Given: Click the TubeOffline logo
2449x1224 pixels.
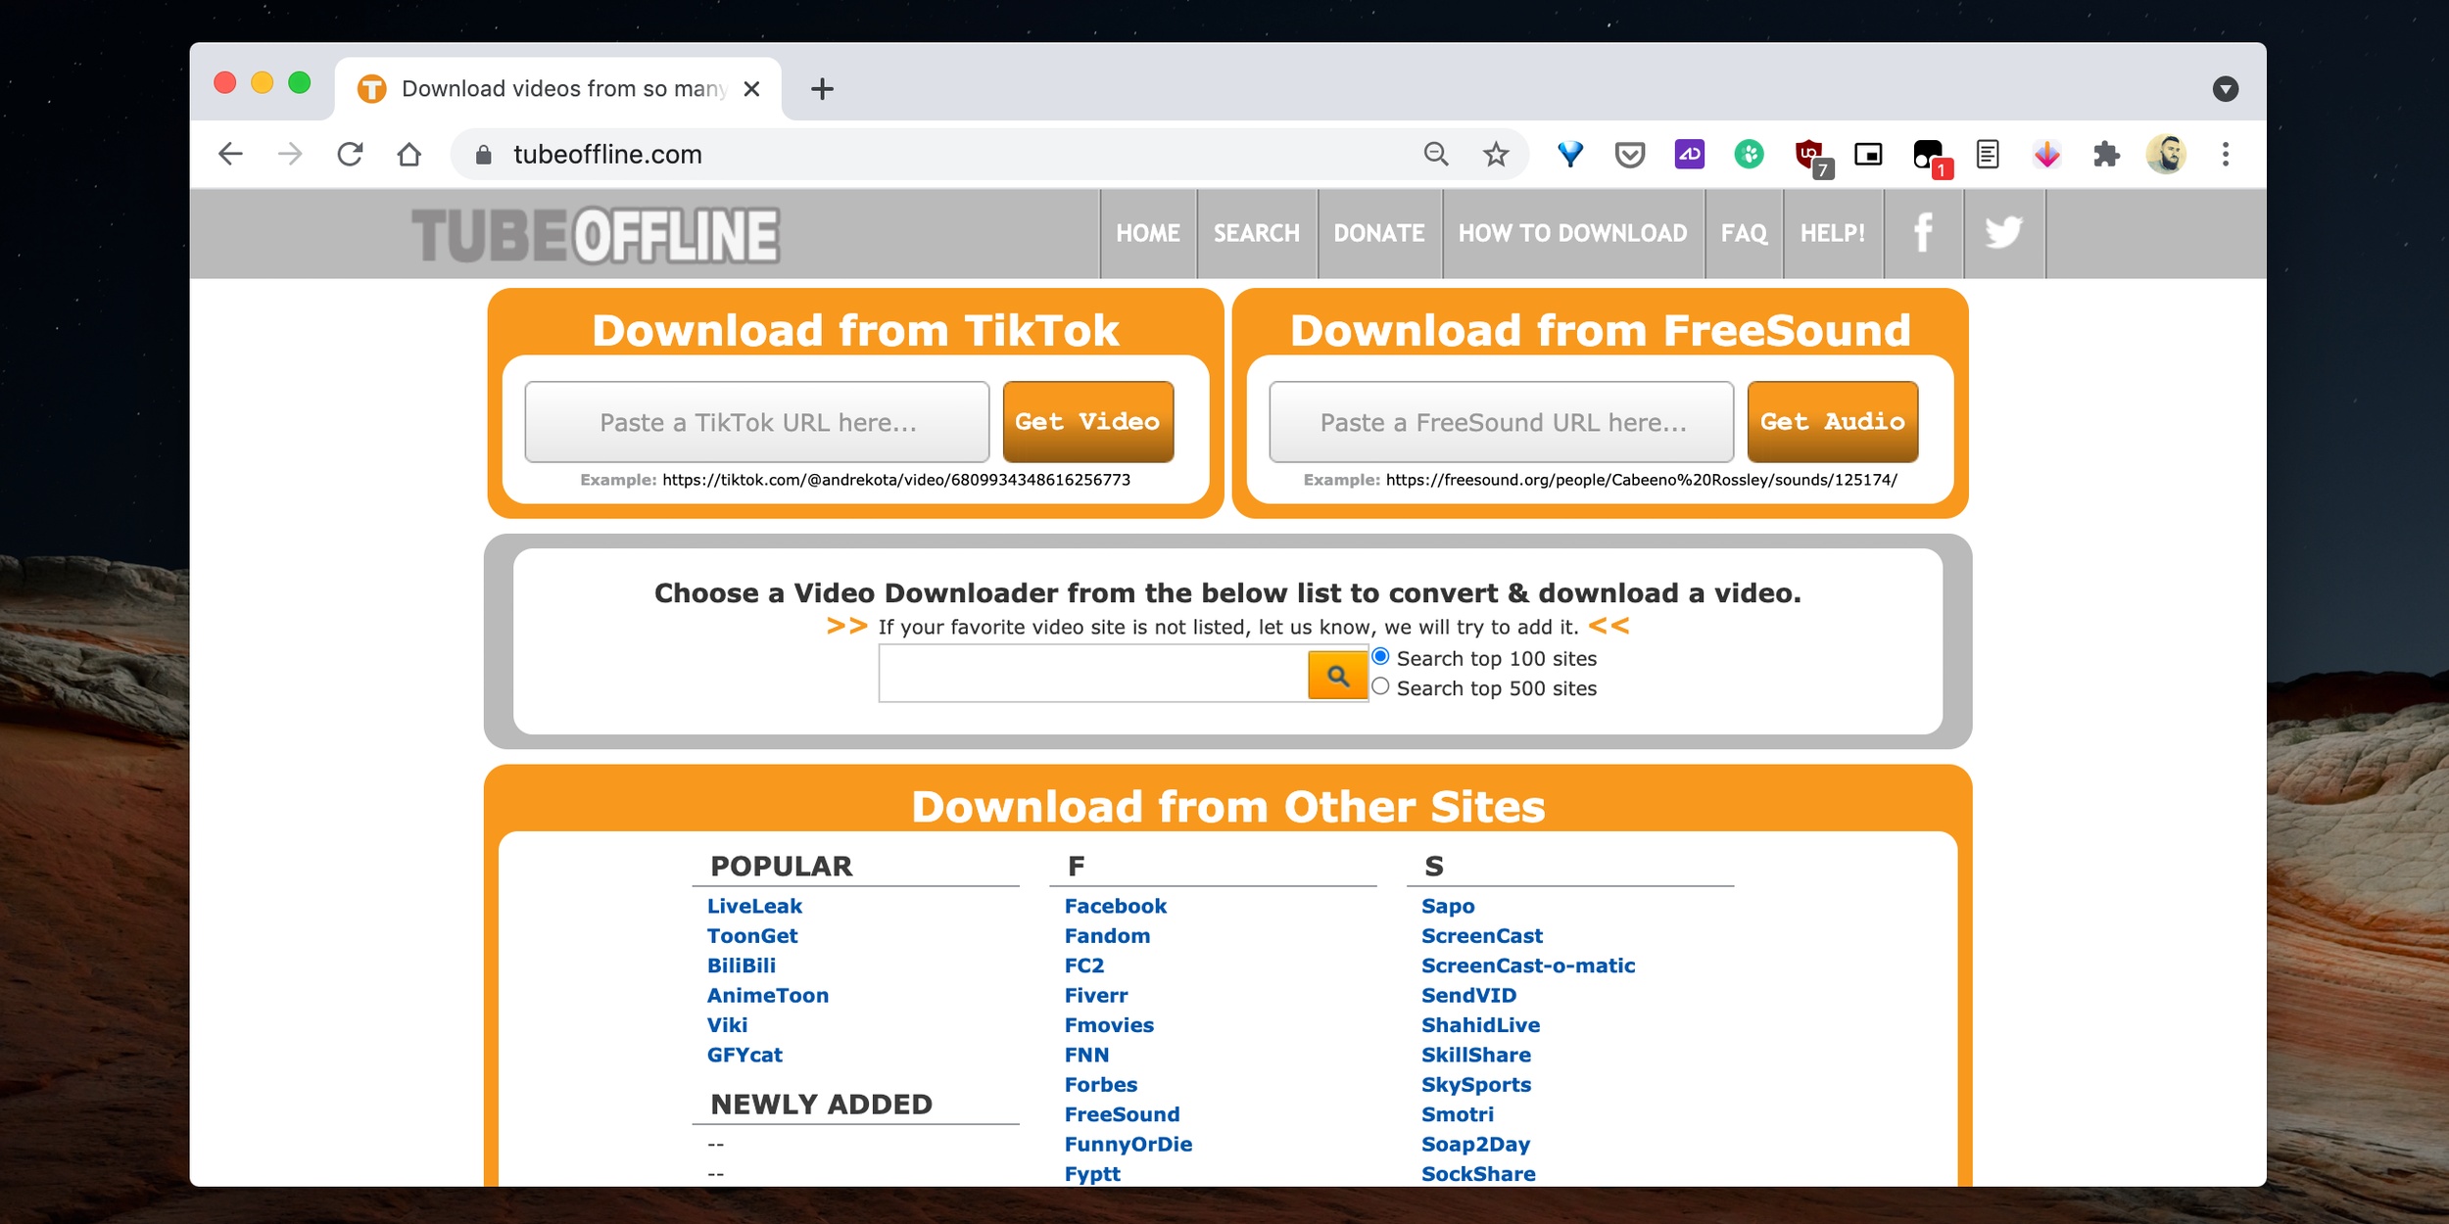Looking at the screenshot, I should click(596, 235).
